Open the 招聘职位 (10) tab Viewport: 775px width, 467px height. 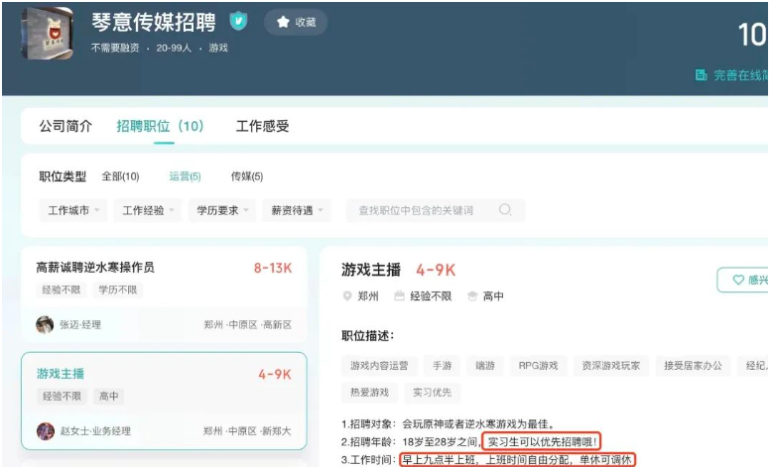[x=160, y=126]
